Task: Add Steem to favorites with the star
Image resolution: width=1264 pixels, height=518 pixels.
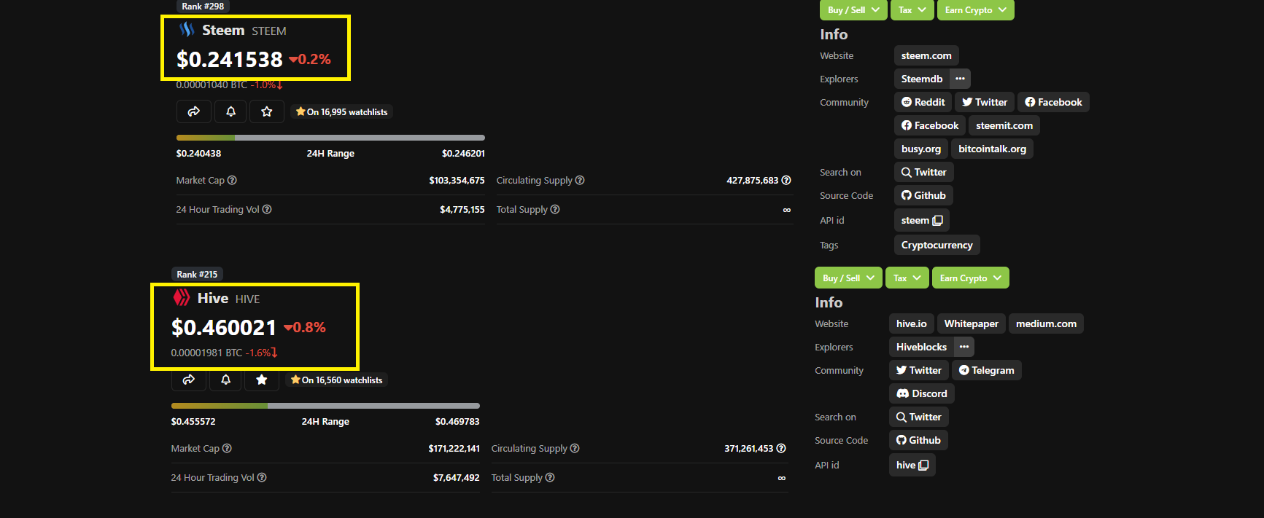Action: point(267,111)
